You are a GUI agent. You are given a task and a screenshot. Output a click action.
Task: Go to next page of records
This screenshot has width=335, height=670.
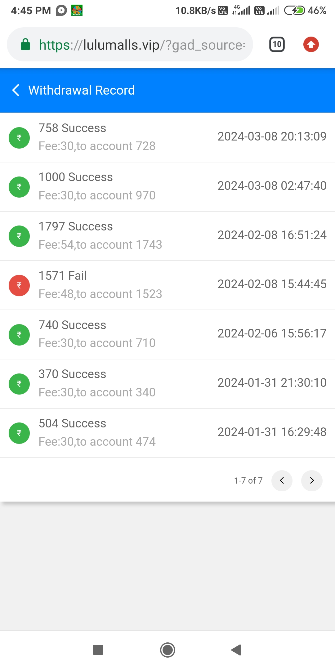[312, 480]
